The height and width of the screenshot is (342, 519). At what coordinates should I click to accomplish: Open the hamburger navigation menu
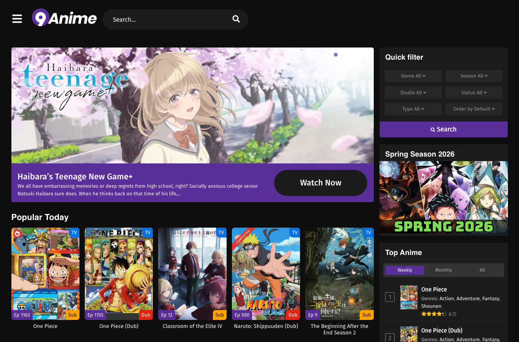(17, 19)
